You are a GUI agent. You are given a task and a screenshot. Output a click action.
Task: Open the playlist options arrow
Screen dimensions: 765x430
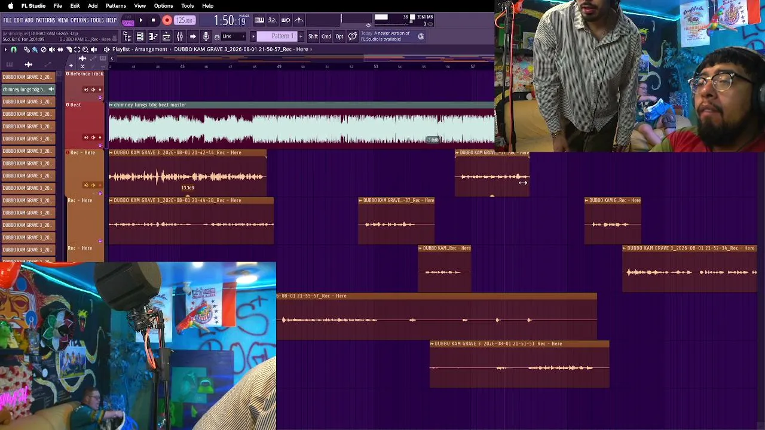tap(5, 50)
